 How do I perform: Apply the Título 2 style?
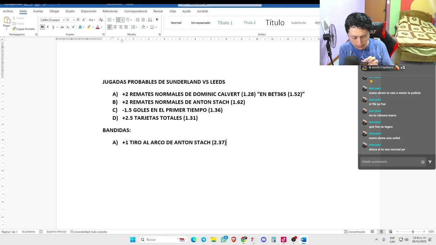click(x=249, y=23)
